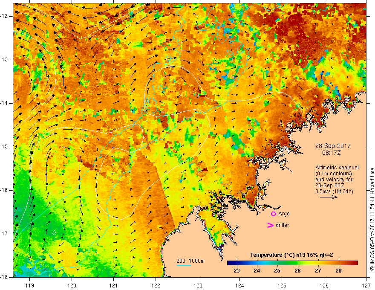Click the small white diamond contour near -17

click(54, 232)
